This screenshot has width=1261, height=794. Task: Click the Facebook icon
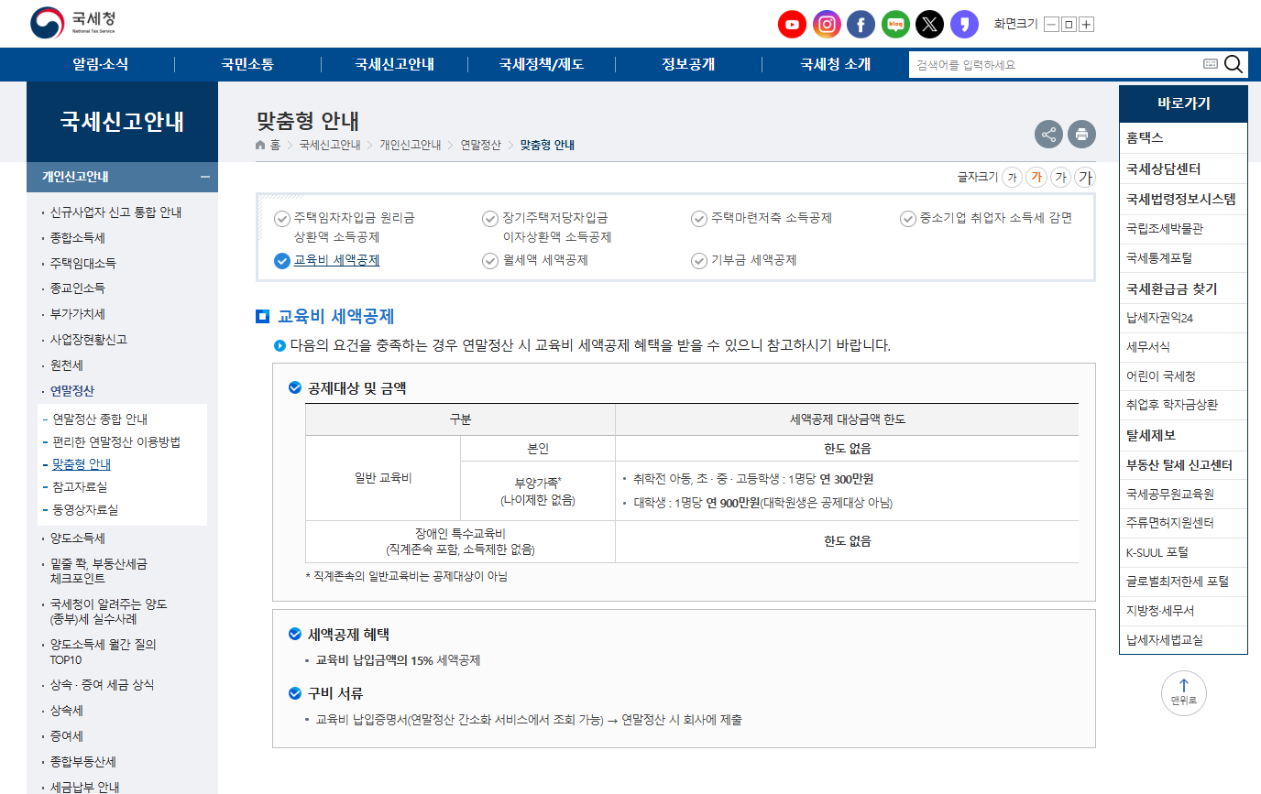point(861,24)
